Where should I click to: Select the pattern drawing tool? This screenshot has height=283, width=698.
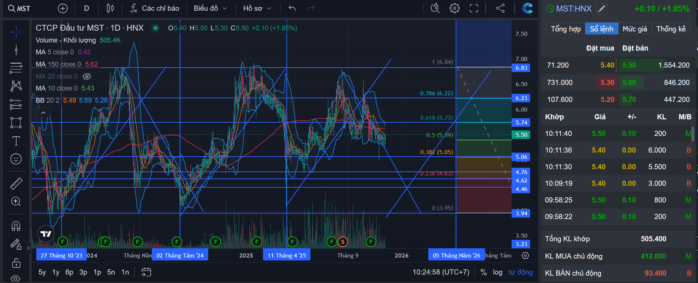[16, 86]
